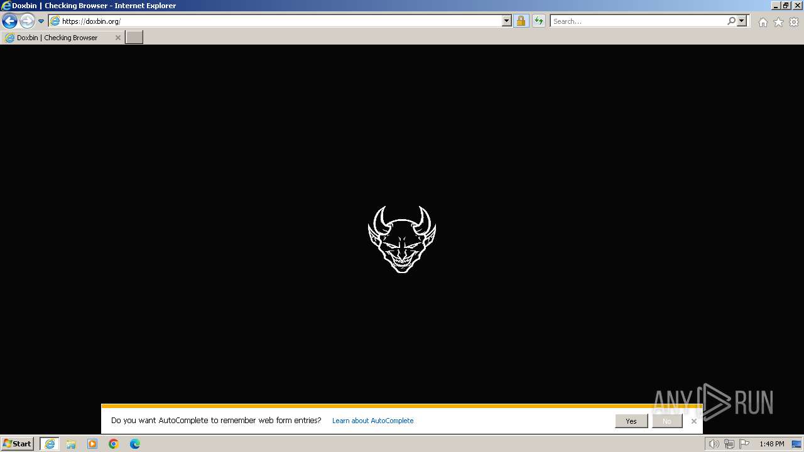
Task: Close the Doxbin Checking Browser tab
Action: (117, 38)
